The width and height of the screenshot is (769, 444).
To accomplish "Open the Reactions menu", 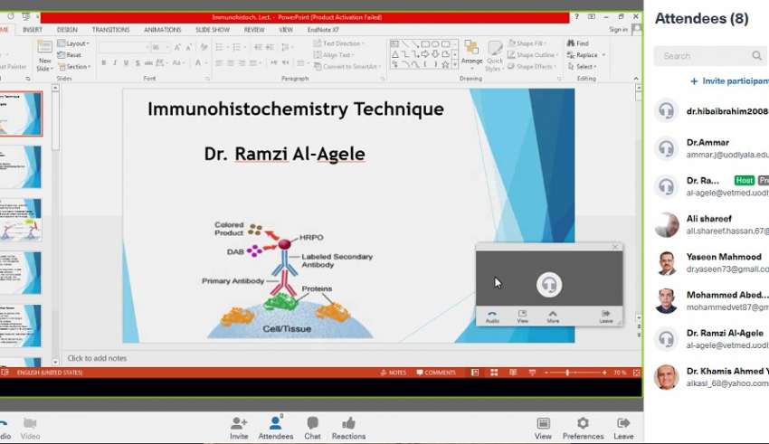I will pyautogui.click(x=348, y=424).
